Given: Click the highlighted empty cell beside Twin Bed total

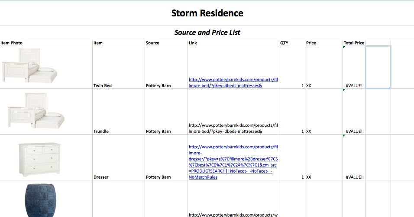Looking at the screenshot, I should tap(378, 67).
